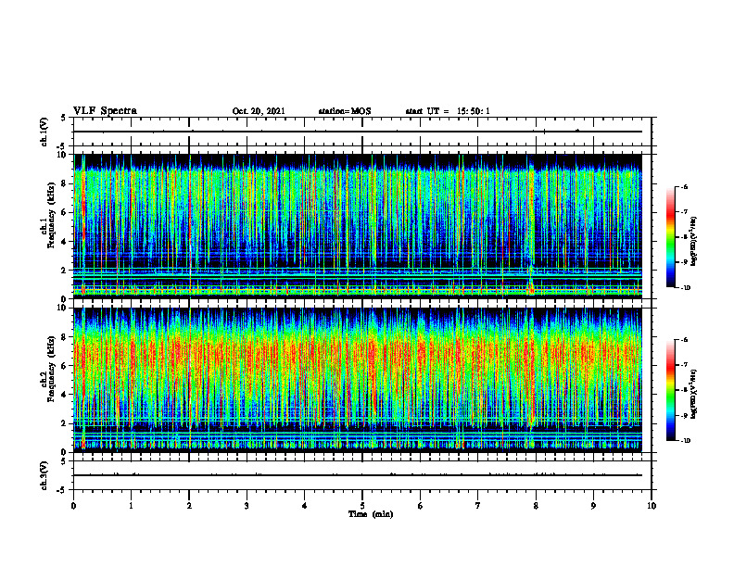Click time axis tick label "4"
The width and height of the screenshot is (734, 567).
(x=304, y=506)
